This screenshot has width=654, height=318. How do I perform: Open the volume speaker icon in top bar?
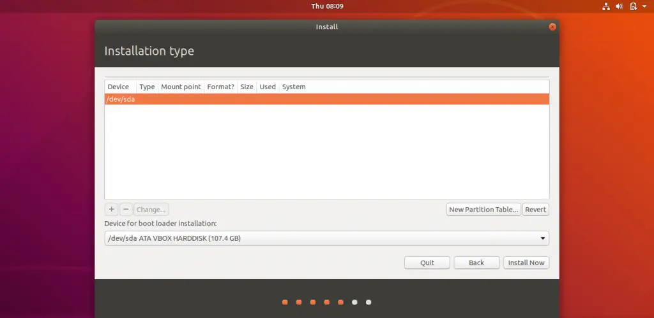[620, 6]
